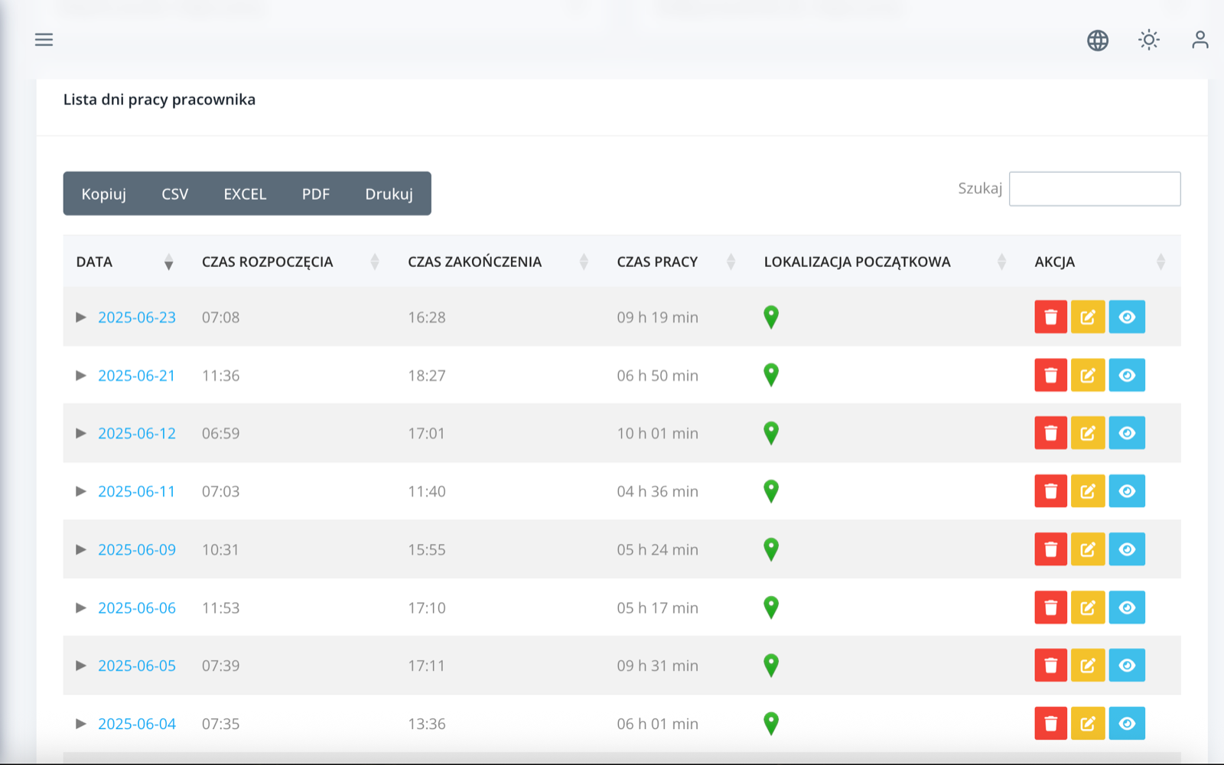This screenshot has height=765, width=1224.
Task: Delete the 2025-06-23 work day
Action: click(1050, 317)
